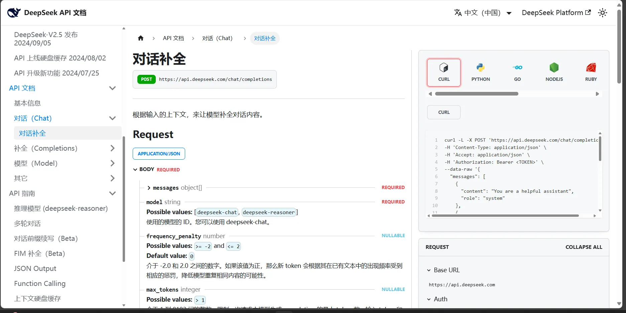Image resolution: width=626 pixels, height=313 pixels.
Task: Collapse the API 文档 sidebar section
Action: (x=113, y=88)
